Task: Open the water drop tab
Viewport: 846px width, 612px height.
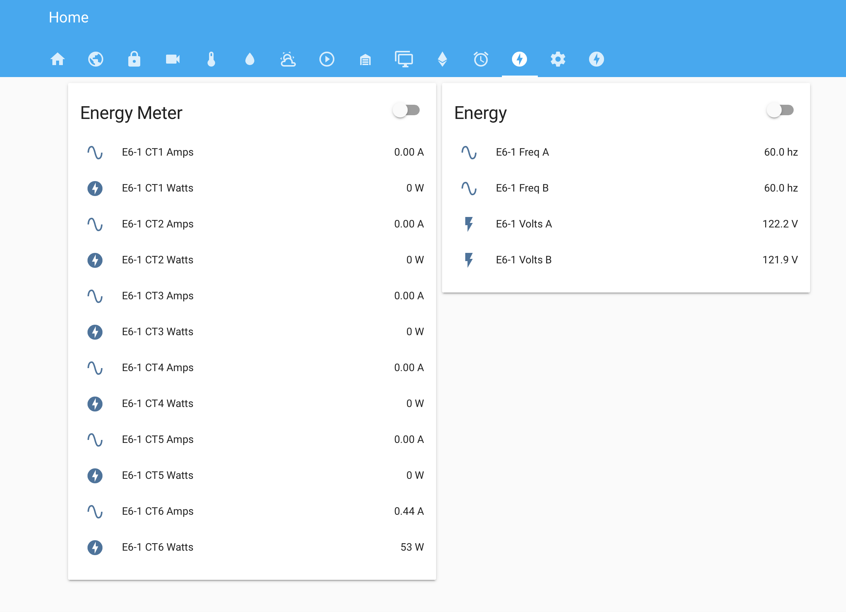Action: [x=250, y=59]
